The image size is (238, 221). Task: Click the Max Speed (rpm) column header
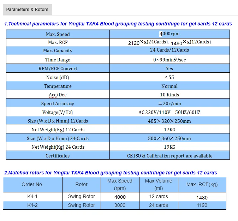tap(120, 185)
